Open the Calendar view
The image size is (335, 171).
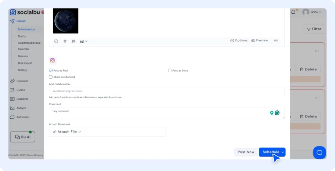(24, 49)
